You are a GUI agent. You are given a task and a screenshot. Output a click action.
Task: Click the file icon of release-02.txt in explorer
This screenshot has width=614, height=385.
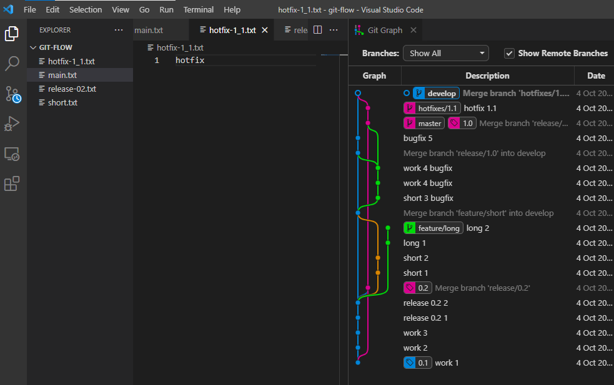[42, 89]
